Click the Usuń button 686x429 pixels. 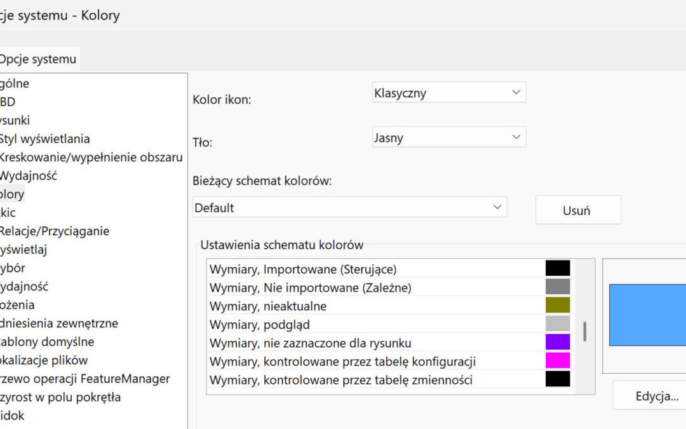[577, 210]
